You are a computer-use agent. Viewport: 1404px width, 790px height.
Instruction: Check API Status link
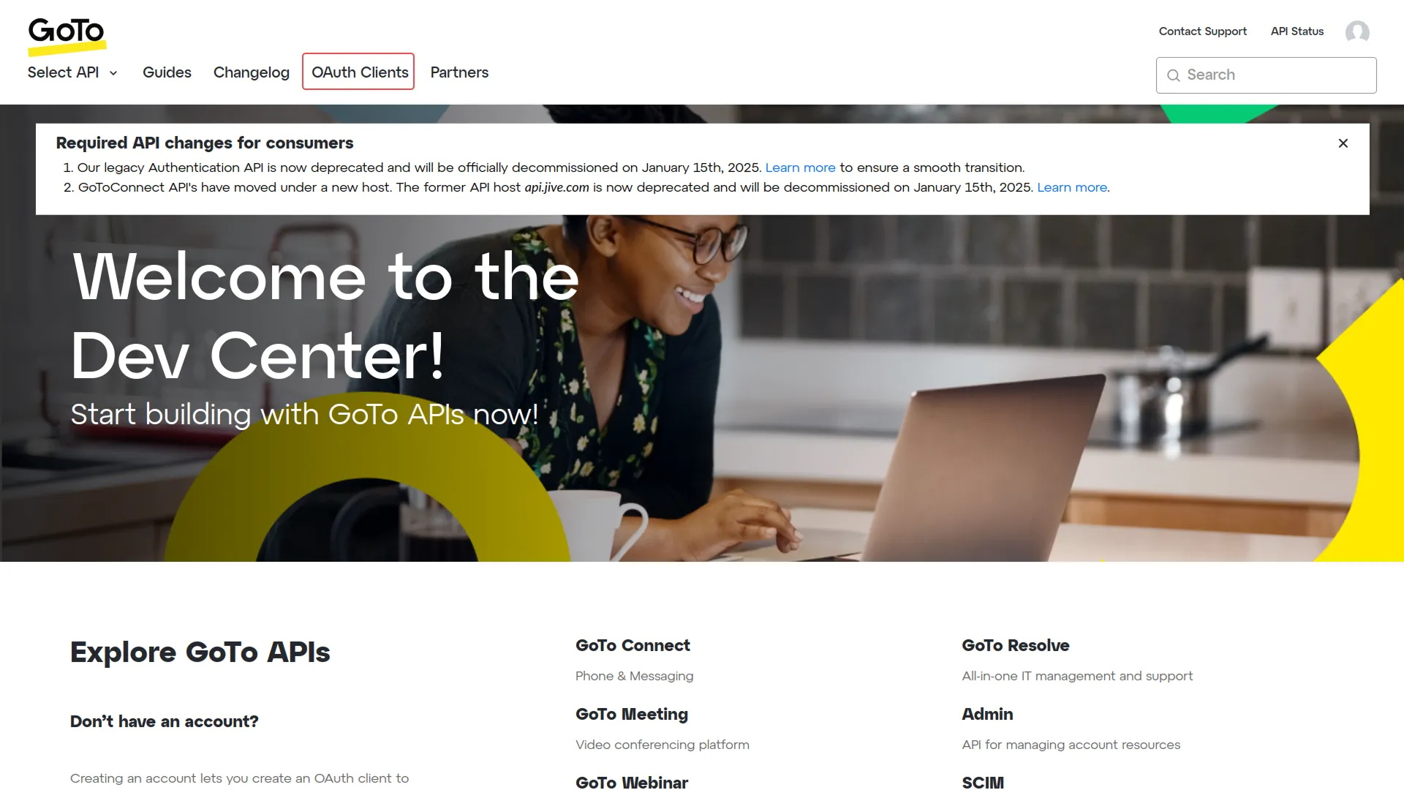tap(1297, 31)
